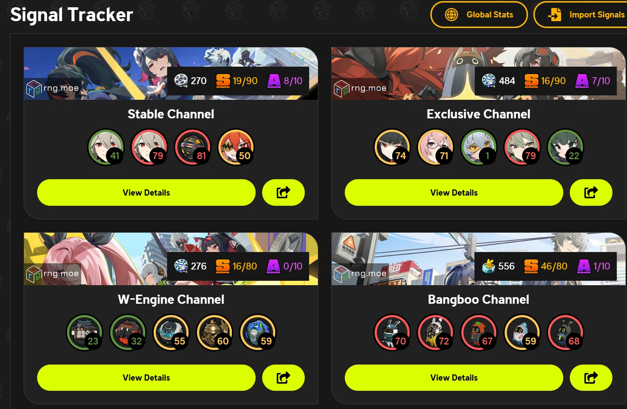Select W-Engine icon with pity 60
Viewport: 627px width, 409px height.
214,333
